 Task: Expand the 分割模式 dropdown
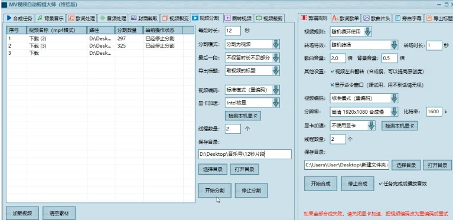tap(276, 44)
